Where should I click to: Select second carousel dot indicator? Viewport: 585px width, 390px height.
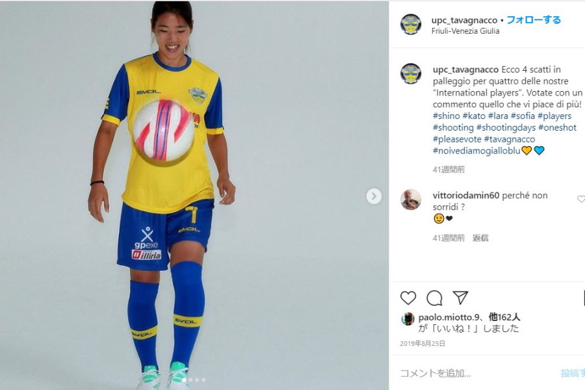tap(191, 380)
